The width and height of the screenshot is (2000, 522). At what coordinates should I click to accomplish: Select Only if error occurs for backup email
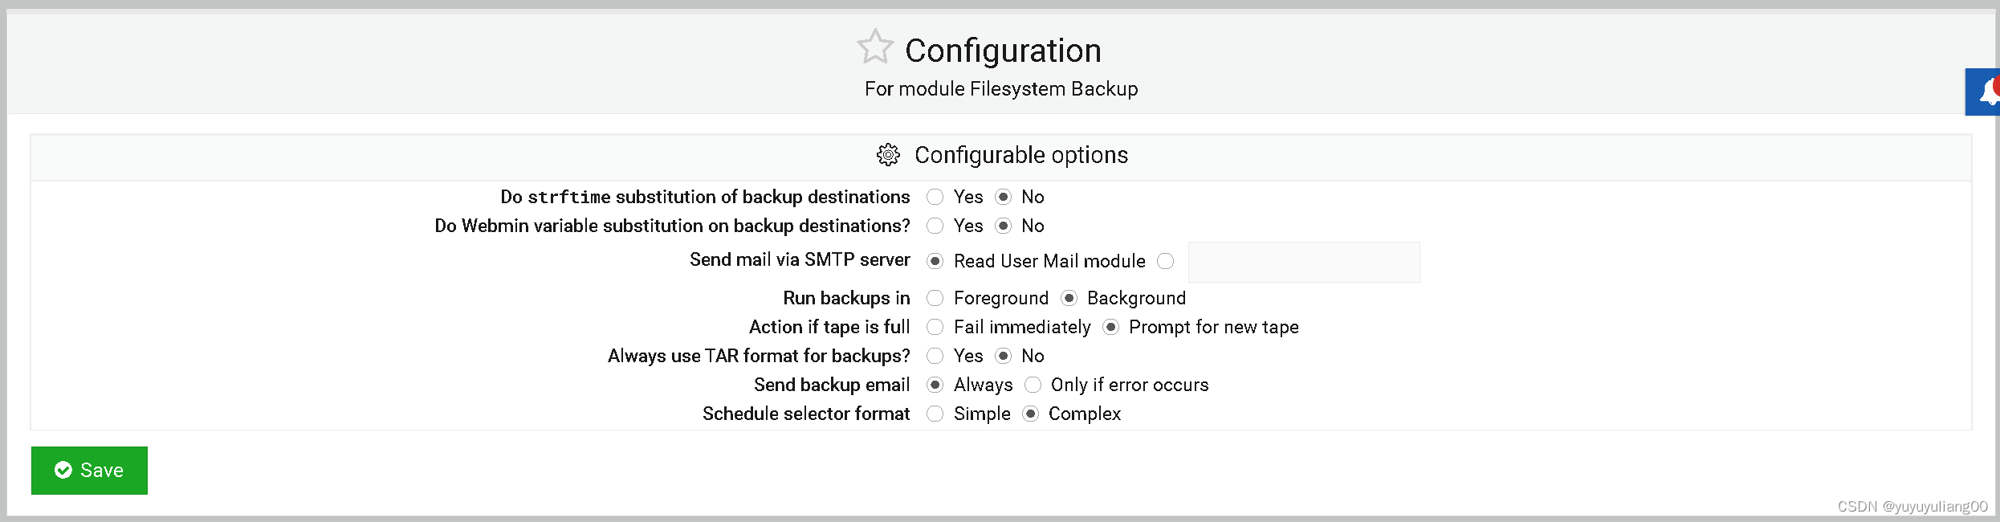[1033, 385]
